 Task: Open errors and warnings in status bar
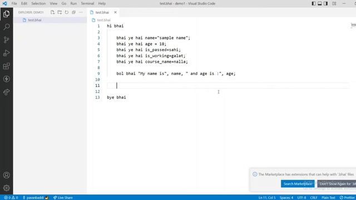11,198
